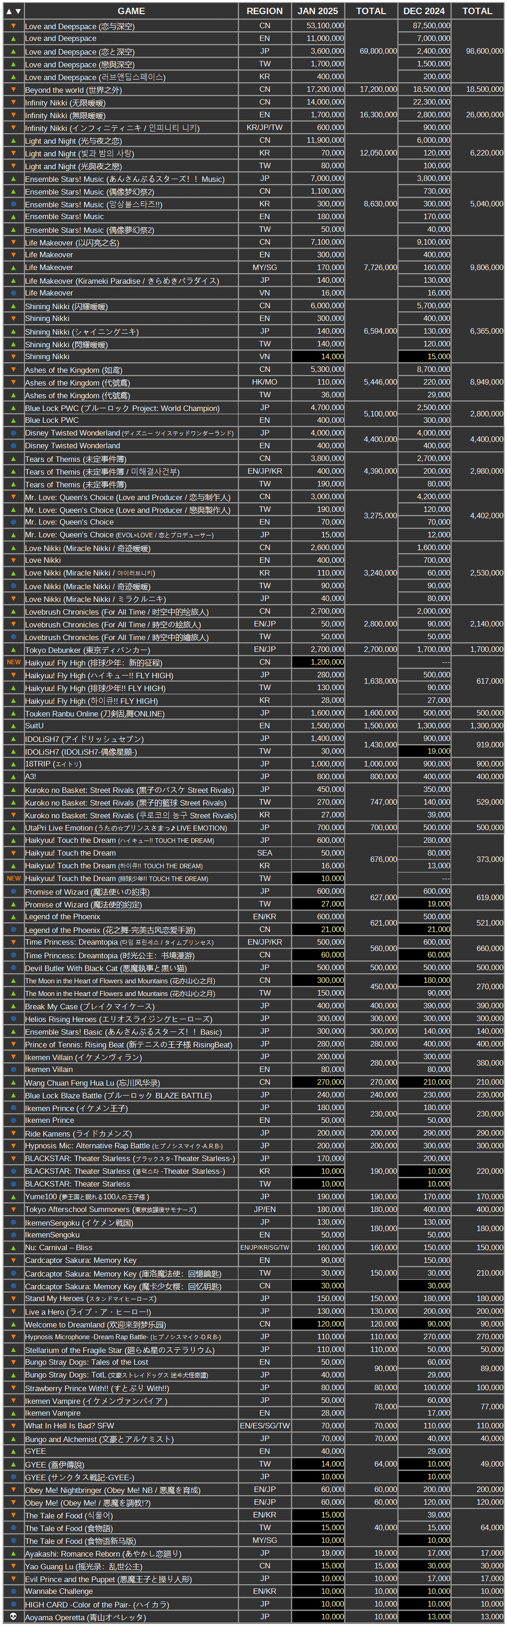Click the green up arrow beside SuitU

pyautogui.click(x=13, y=726)
